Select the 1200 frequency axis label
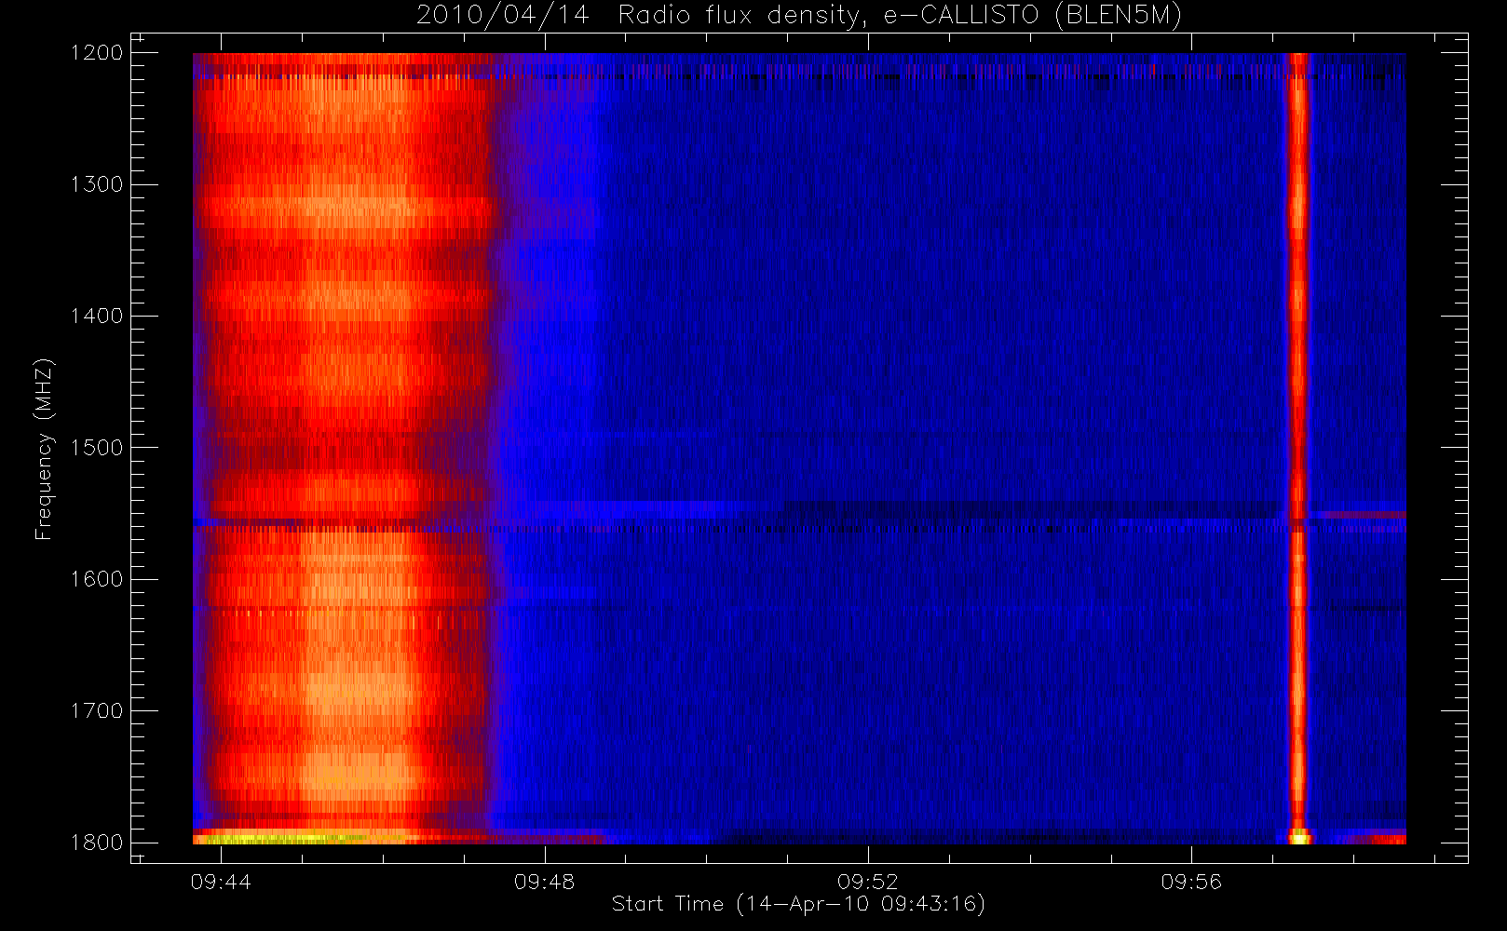The width and height of the screenshot is (1507, 931). pos(97,53)
